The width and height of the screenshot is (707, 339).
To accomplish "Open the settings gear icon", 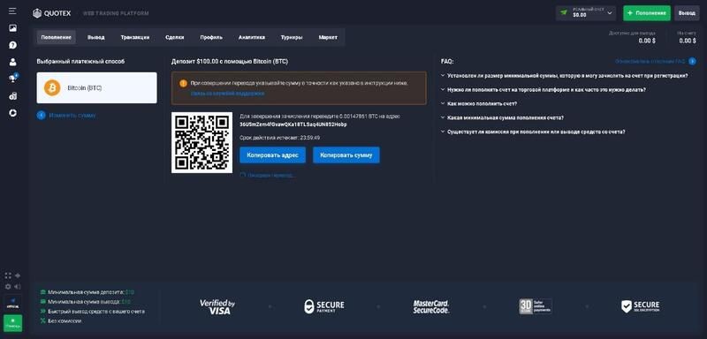I will pyautogui.click(x=8, y=286).
